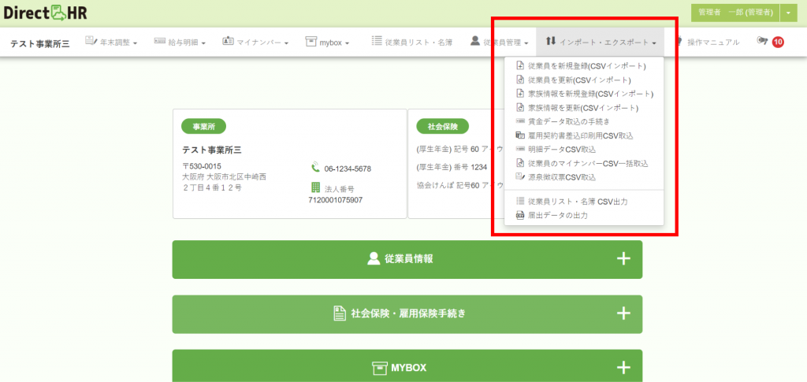
Task: Click the DirectHR logo
Action: [45, 13]
